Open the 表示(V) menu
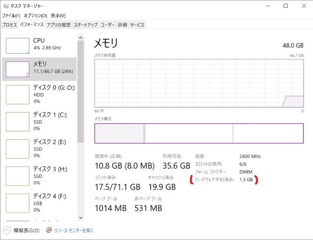Image resolution: width=313 pixels, height=240 pixels. [x=58, y=16]
